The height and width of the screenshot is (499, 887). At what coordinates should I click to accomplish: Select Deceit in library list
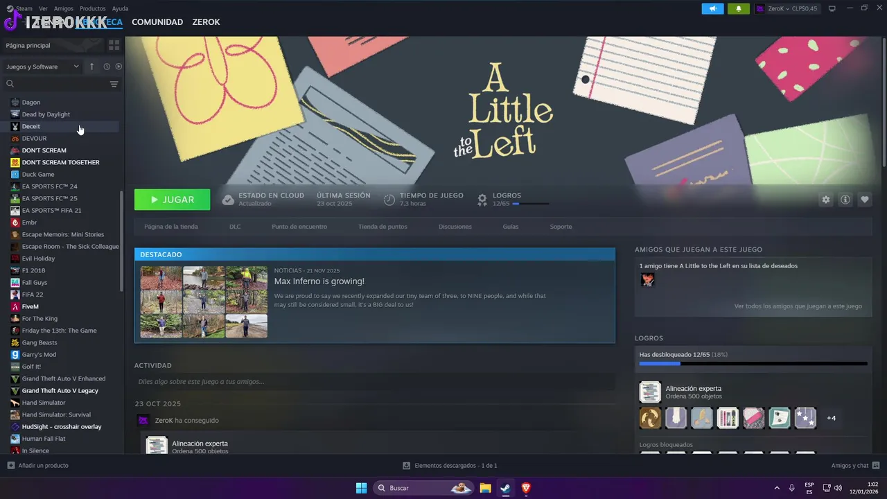(x=31, y=126)
